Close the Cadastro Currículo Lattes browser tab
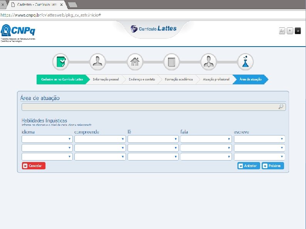306x229 pixels. [x=61, y=5]
